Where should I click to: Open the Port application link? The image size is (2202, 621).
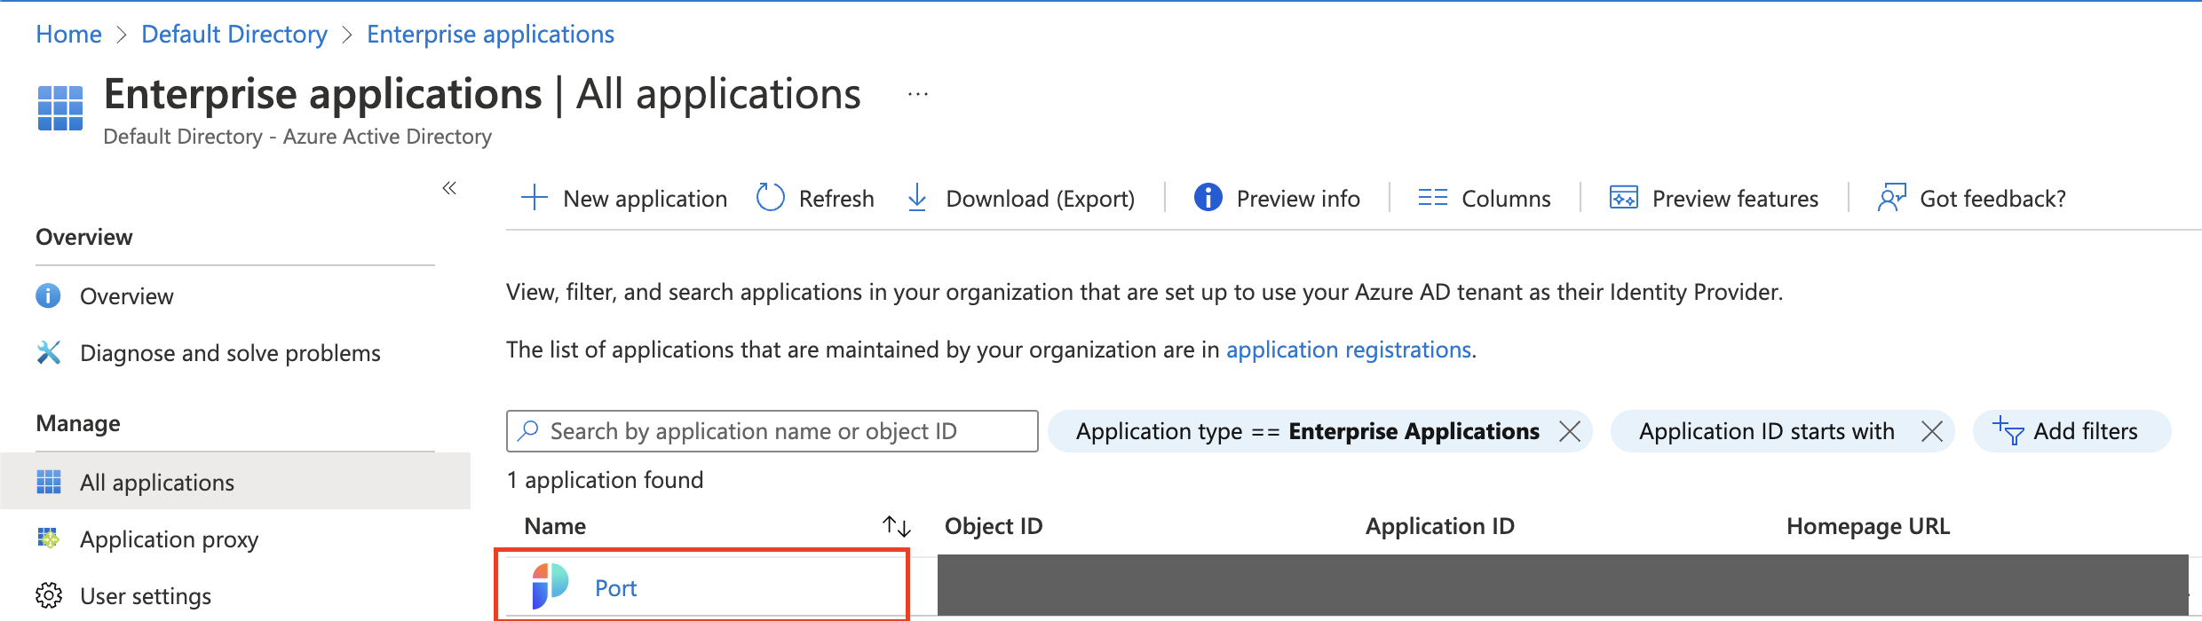(x=615, y=588)
